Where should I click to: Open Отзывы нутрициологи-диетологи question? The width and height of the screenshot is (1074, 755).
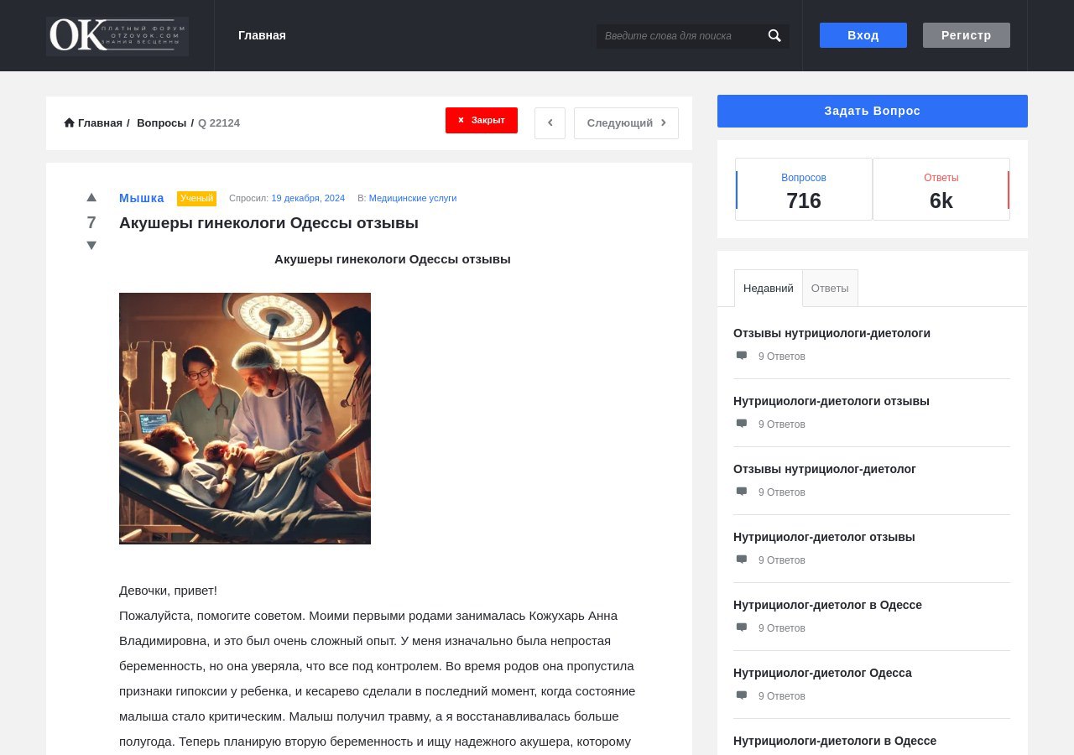tap(832, 333)
